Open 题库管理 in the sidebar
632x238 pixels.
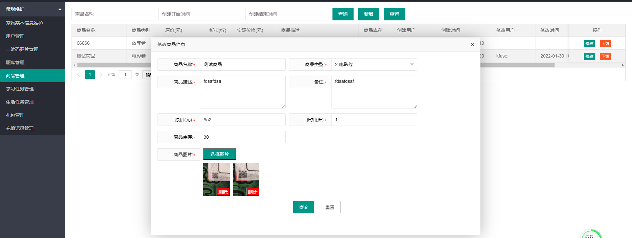(33, 62)
